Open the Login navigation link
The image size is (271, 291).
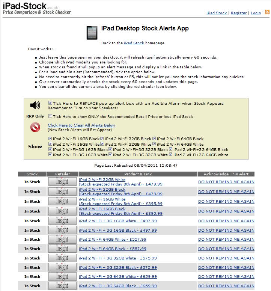[x=256, y=13]
